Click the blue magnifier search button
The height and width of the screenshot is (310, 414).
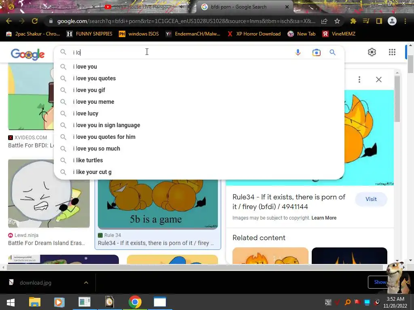[x=332, y=52]
